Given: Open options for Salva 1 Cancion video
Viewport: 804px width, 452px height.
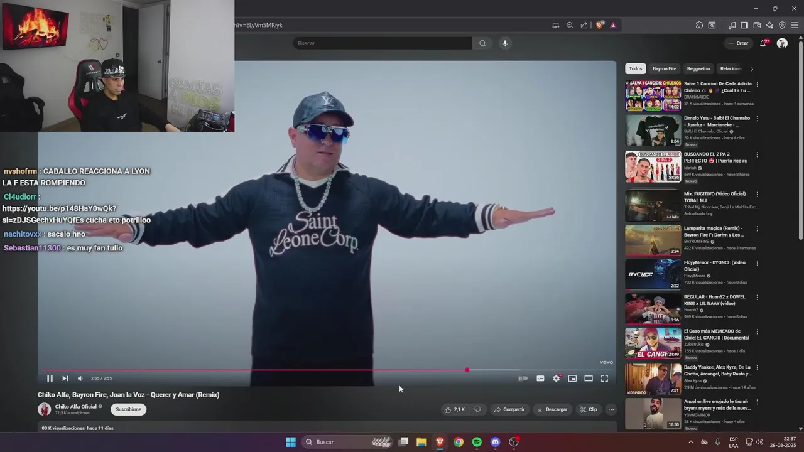Looking at the screenshot, I should (757, 84).
